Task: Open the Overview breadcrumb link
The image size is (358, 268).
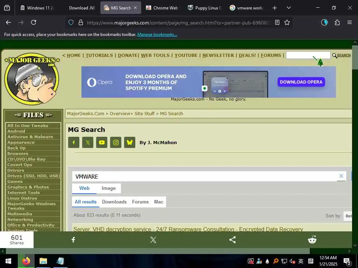Action: coord(120,113)
